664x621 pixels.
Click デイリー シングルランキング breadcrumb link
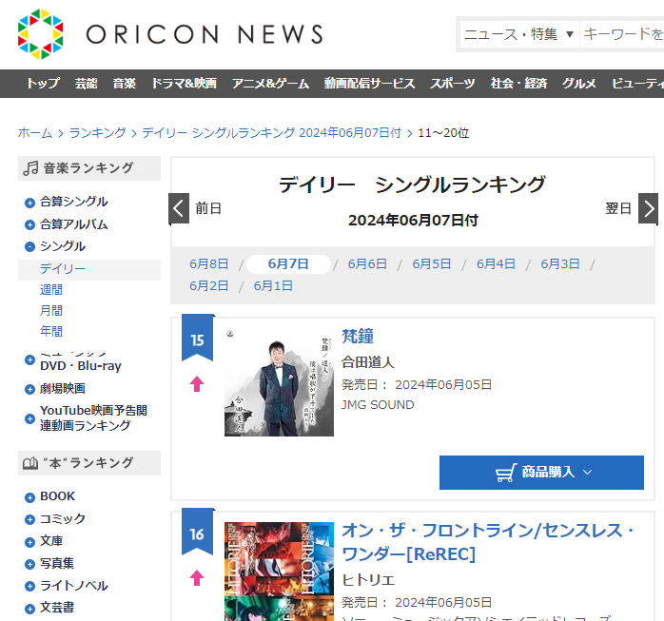click(x=271, y=133)
